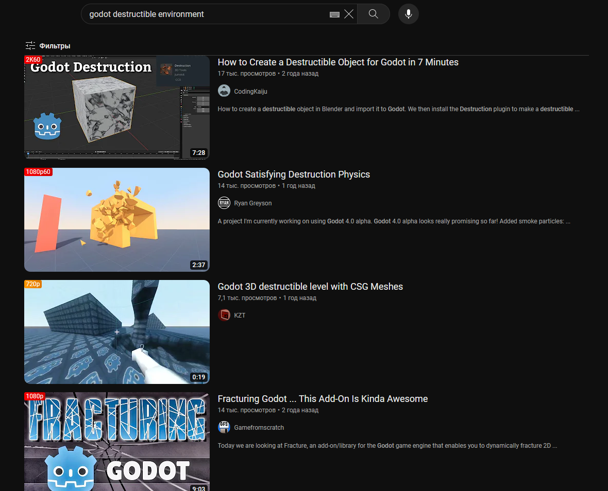Clear the search query with the X
608x491 pixels.
[349, 14]
